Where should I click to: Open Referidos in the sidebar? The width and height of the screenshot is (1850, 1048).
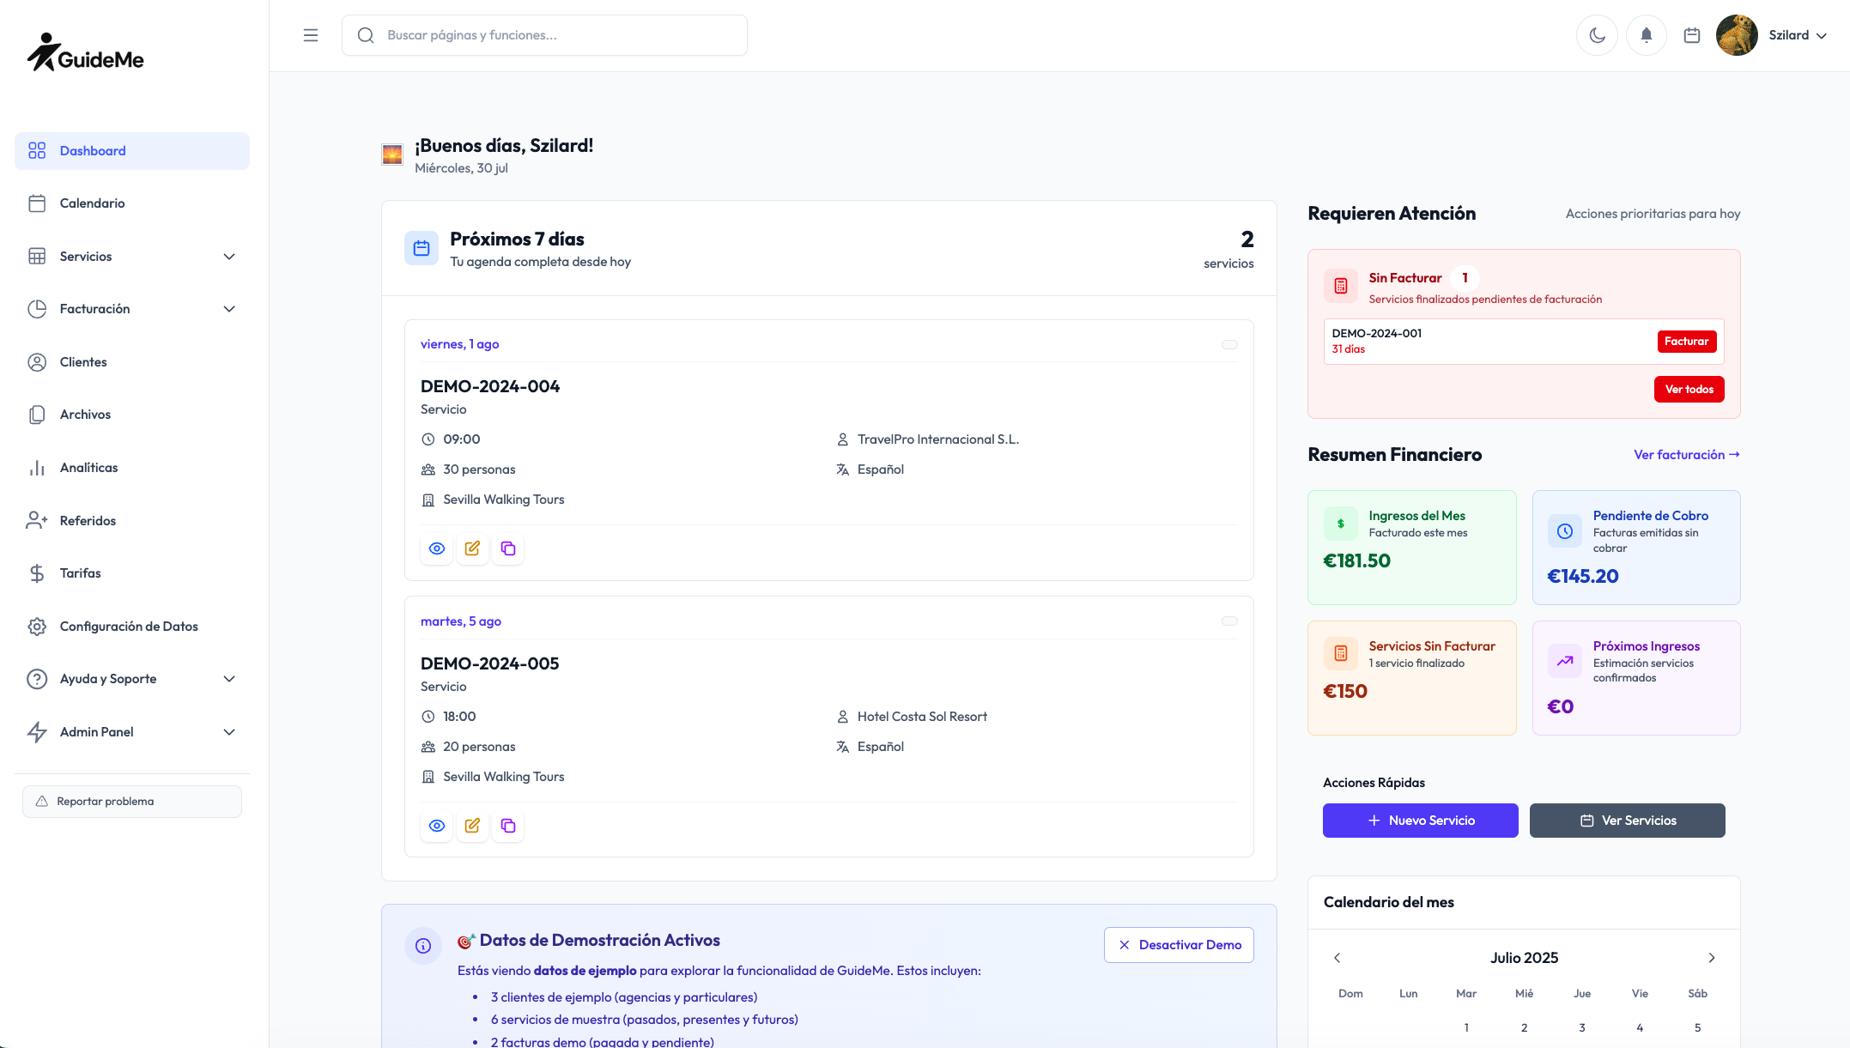point(132,521)
